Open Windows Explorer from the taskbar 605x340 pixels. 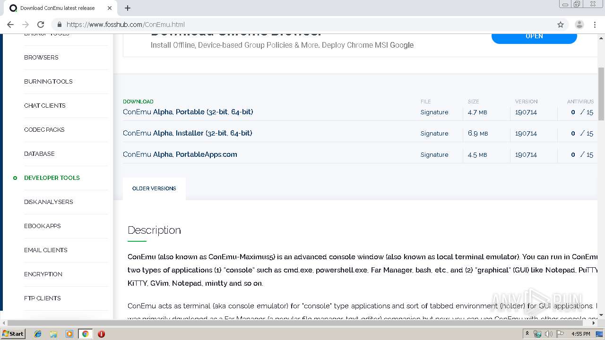point(53,334)
